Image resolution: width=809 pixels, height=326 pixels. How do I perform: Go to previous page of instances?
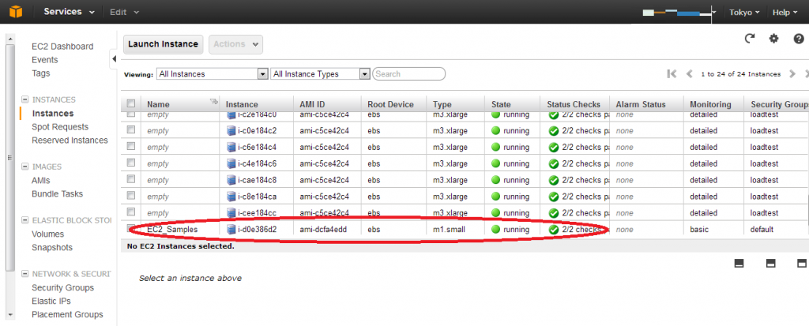click(x=689, y=73)
